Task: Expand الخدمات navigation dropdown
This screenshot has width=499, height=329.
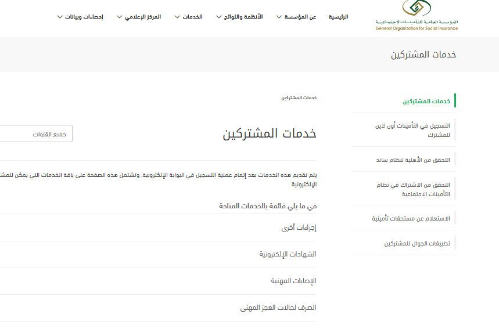Action: [x=192, y=17]
